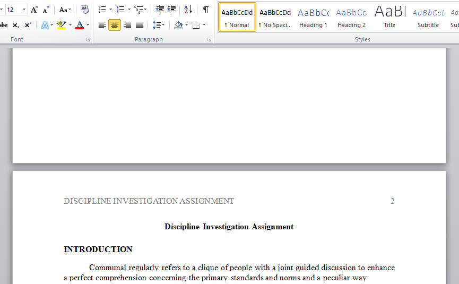The height and width of the screenshot is (284, 459).
Task: Click font size field showing 12
Action: point(13,10)
